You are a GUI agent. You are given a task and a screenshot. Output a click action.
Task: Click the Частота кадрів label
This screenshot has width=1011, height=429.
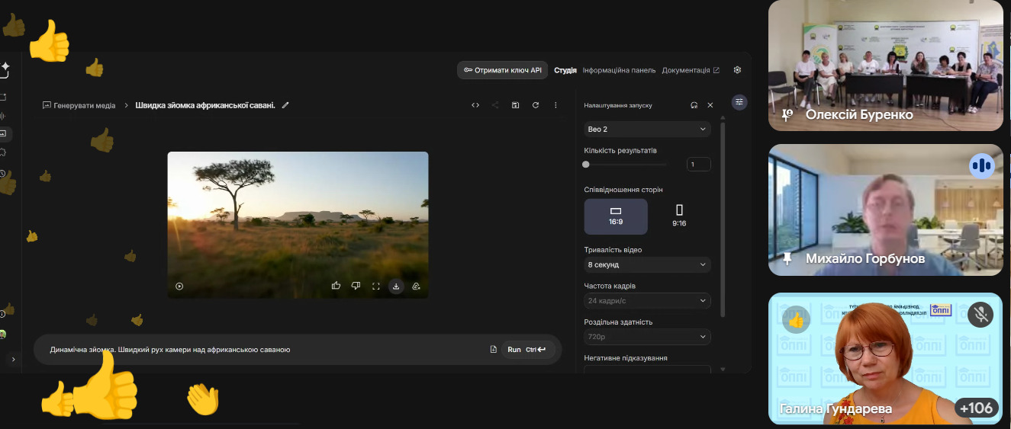(610, 286)
